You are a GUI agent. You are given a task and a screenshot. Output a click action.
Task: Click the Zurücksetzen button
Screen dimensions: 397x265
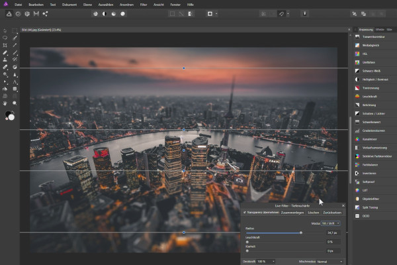(x=332, y=213)
